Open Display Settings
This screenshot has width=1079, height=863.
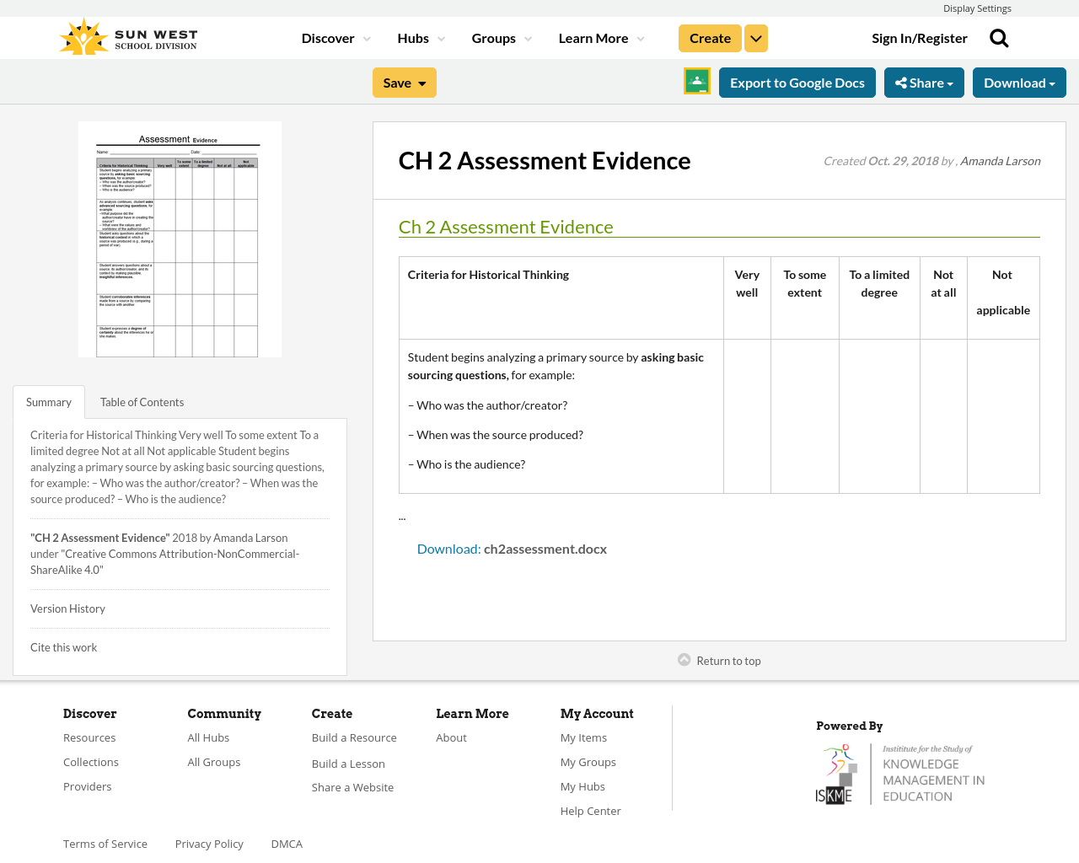977,7
